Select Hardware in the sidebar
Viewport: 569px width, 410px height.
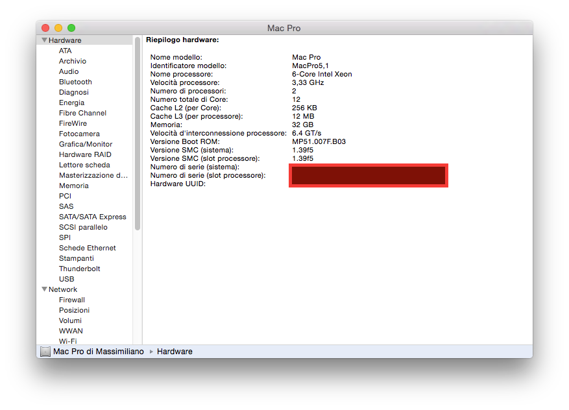coord(65,40)
